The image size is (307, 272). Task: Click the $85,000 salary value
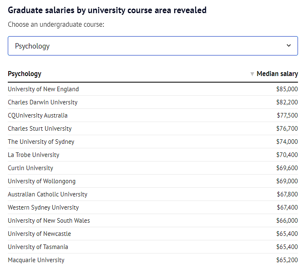pos(287,89)
